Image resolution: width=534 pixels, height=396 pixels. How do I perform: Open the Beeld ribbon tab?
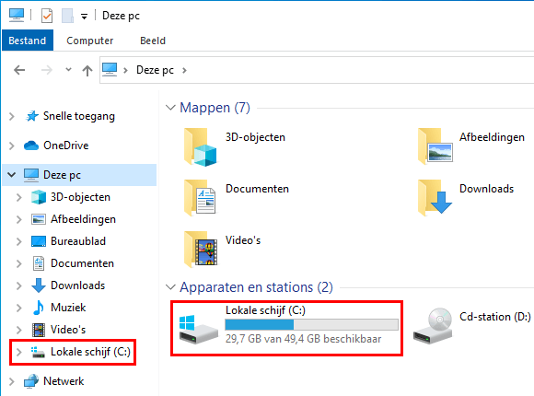(x=153, y=41)
